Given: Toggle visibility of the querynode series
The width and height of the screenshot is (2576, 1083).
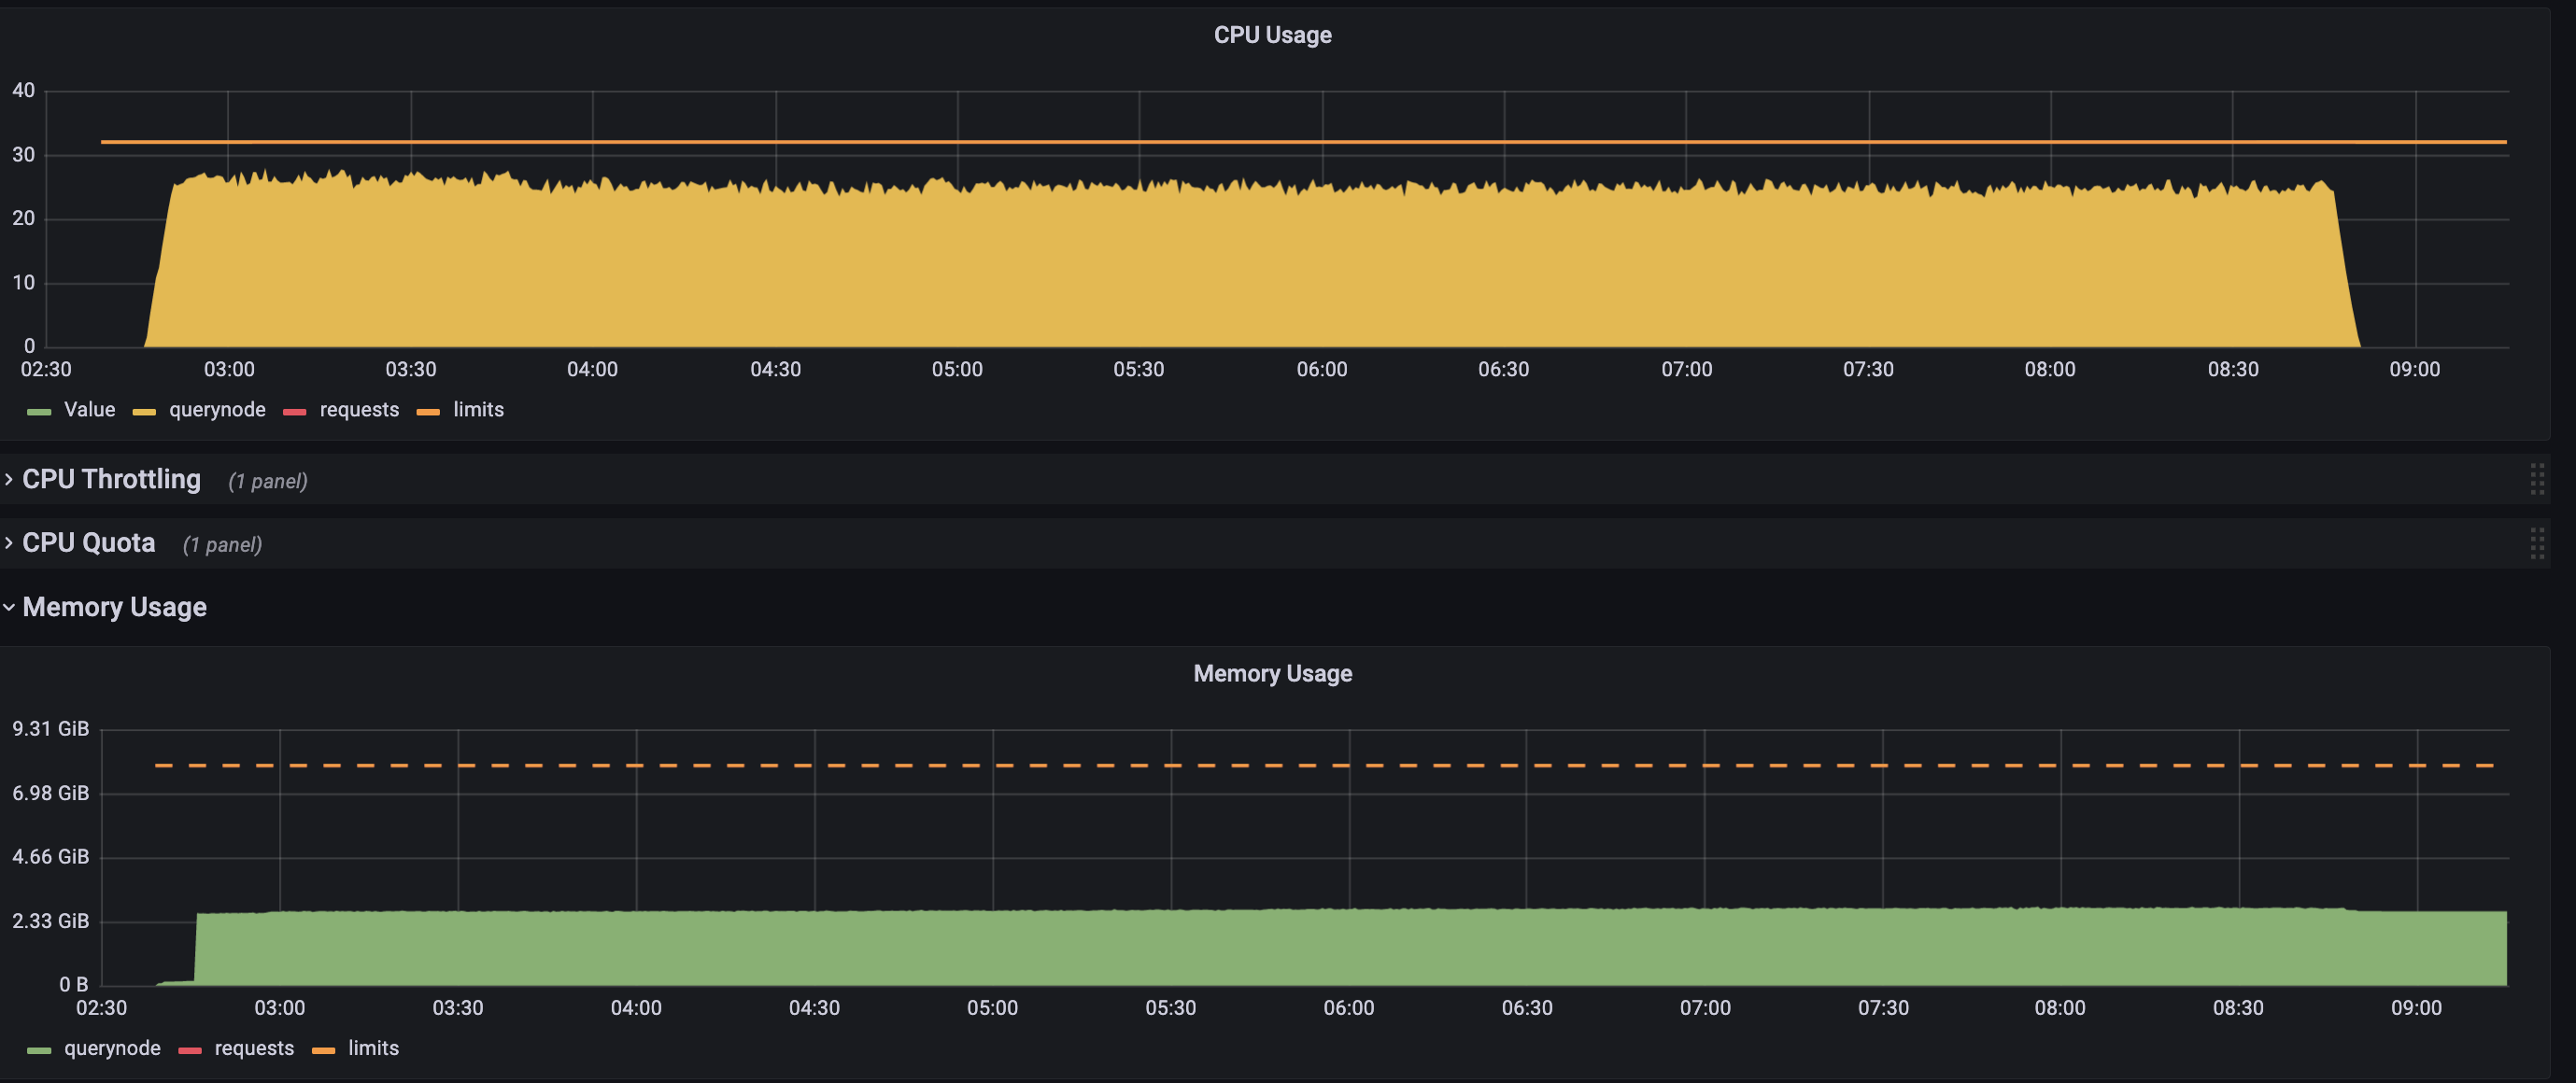Looking at the screenshot, I should (x=217, y=409).
